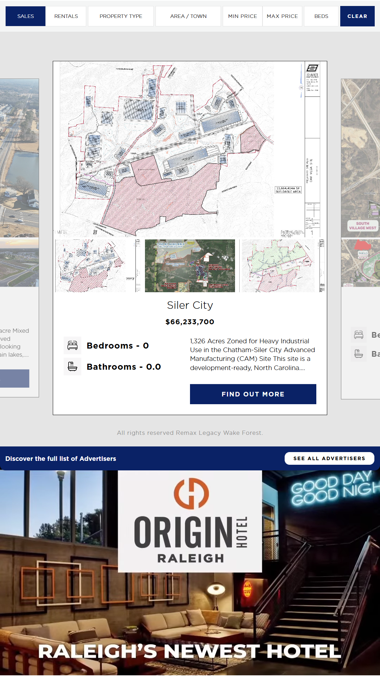
Task: Select the Sales listing toggle
Action: (x=25, y=16)
